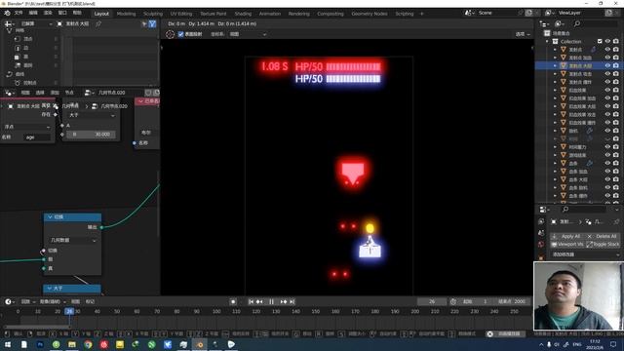Click the Viewport Vis button
This screenshot has width=624, height=351.
pyautogui.click(x=566, y=245)
